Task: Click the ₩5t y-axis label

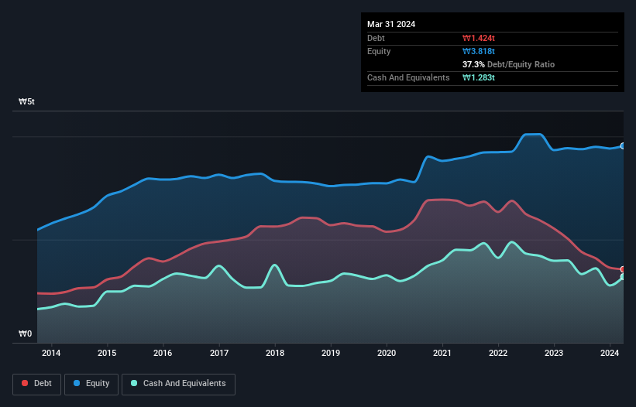Action: [27, 101]
